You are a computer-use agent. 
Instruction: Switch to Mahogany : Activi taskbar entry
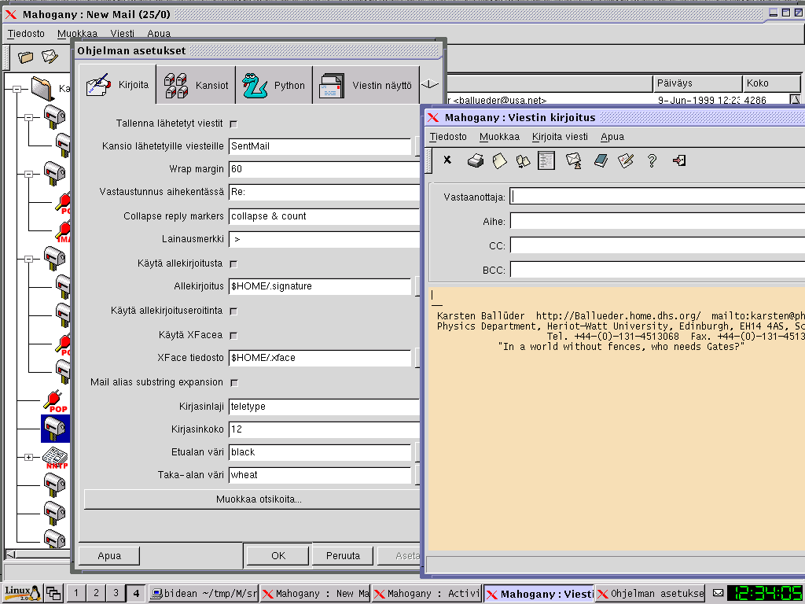(x=427, y=594)
